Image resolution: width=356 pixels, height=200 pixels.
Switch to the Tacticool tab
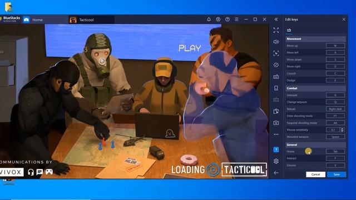[x=91, y=20]
